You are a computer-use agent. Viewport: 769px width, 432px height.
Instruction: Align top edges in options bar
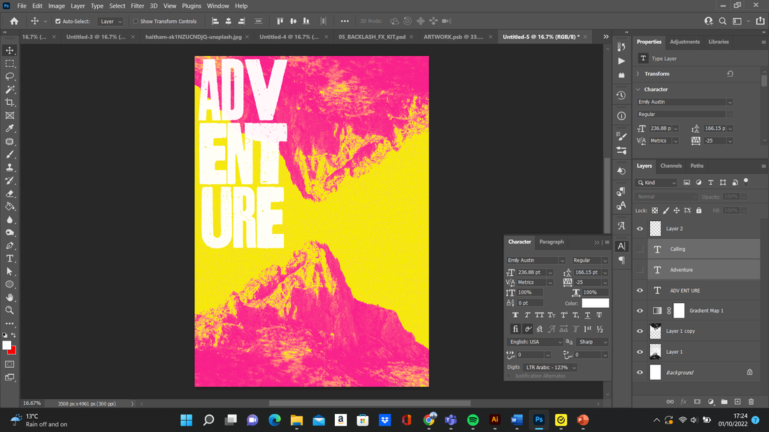click(x=280, y=21)
